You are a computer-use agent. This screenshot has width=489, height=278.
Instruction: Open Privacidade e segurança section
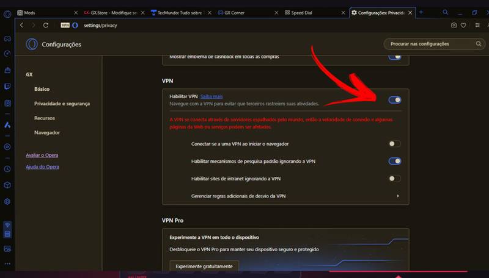pos(62,104)
